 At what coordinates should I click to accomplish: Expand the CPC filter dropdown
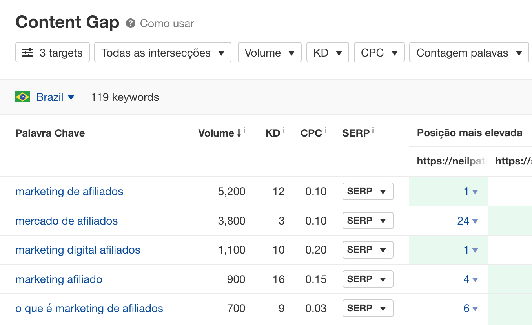(x=379, y=53)
